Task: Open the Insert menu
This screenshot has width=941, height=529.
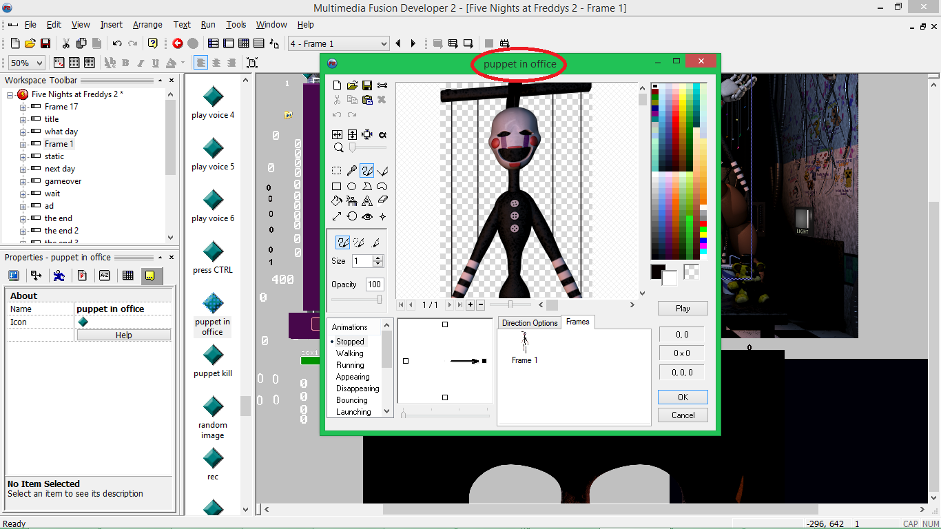Action: pos(112,25)
